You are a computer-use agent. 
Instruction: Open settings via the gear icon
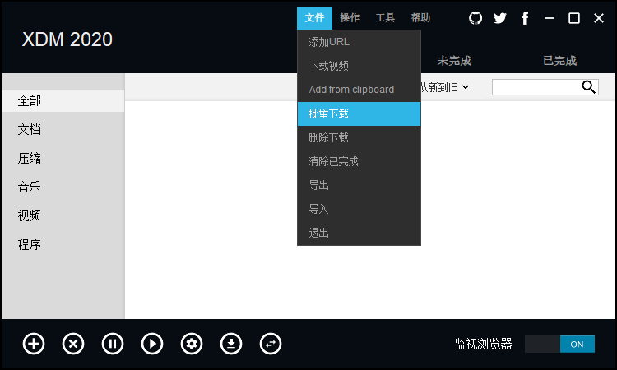click(x=192, y=344)
